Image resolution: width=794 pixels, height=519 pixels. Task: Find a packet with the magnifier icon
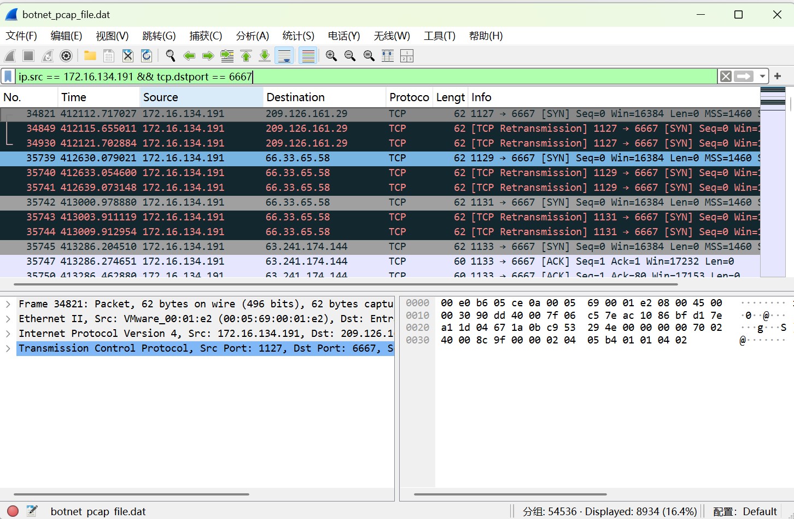[x=171, y=56]
